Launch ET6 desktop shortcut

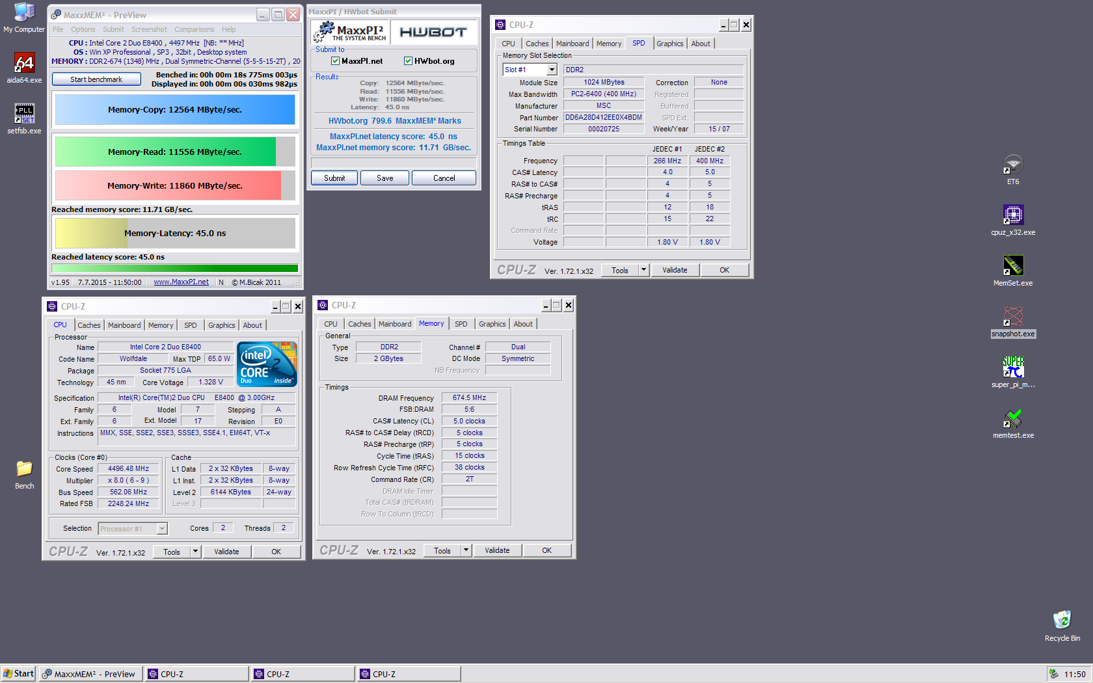point(1013,170)
